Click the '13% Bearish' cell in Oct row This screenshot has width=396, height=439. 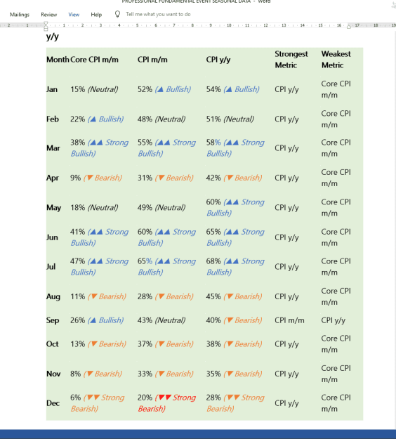[98, 344]
